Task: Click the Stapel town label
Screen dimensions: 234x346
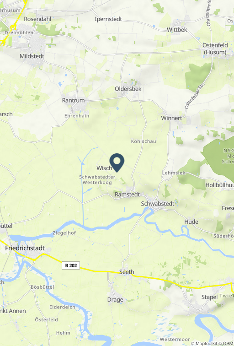Action: (x=209, y=297)
